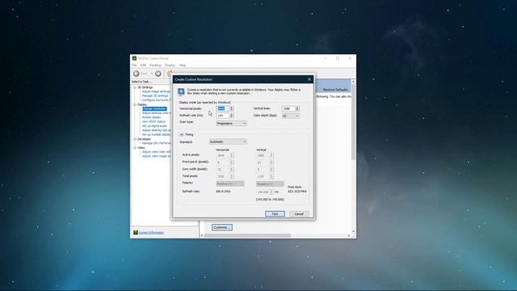517x291 pixels.
Task: Collapse the Timing section expander
Action: 181,135
